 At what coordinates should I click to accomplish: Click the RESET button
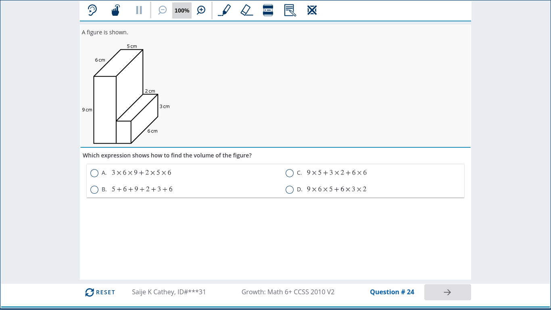point(100,292)
